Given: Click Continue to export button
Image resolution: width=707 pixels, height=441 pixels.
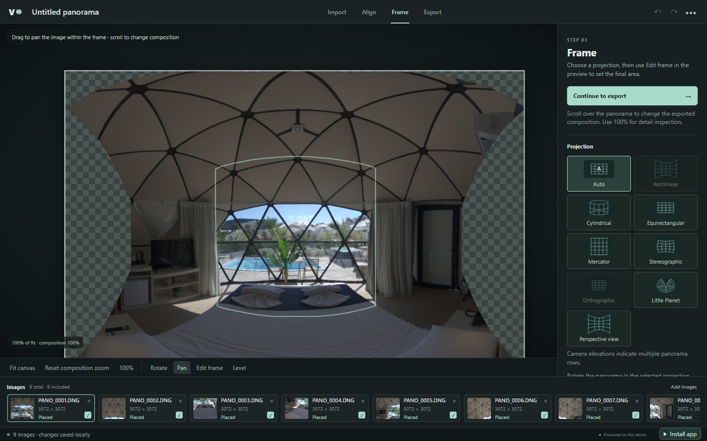Looking at the screenshot, I should [632, 96].
